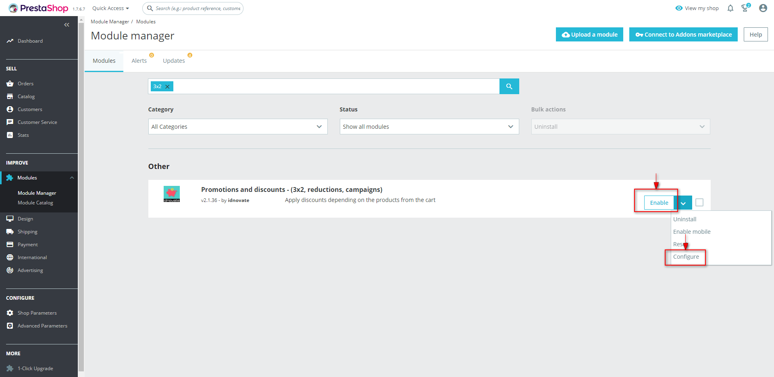Open the All Categories dropdown

click(238, 127)
